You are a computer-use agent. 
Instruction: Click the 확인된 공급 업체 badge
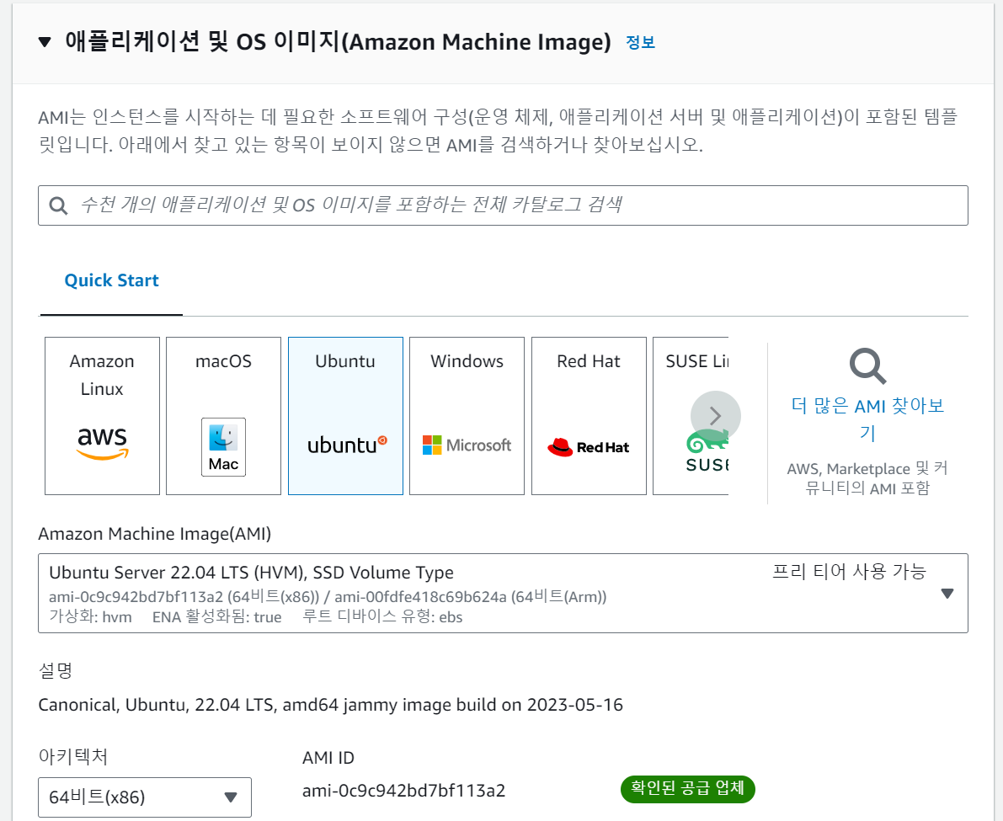coord(688,788)
